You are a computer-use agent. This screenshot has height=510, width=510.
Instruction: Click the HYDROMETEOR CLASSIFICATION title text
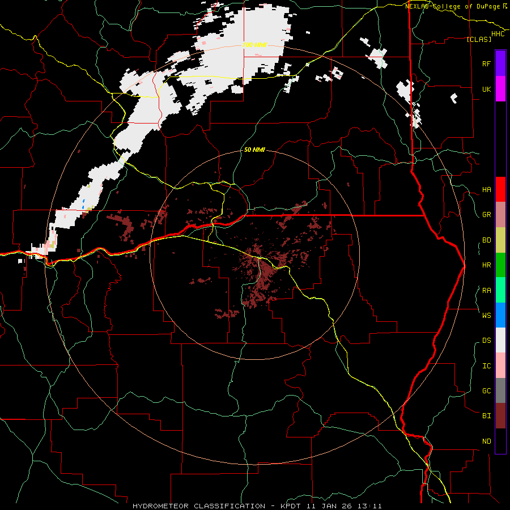199,506
